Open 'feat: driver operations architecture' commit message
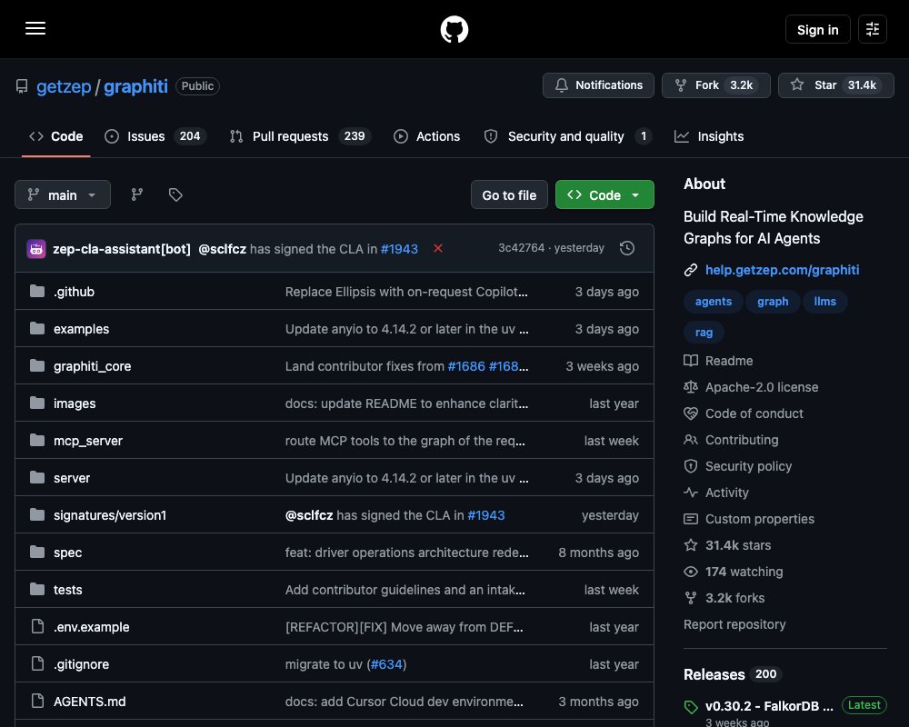 [x=406, y=553]
